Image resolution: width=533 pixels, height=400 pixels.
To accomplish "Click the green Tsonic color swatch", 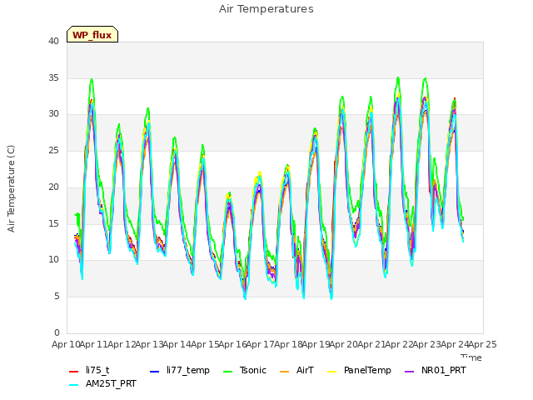I will tap(227, 372).
